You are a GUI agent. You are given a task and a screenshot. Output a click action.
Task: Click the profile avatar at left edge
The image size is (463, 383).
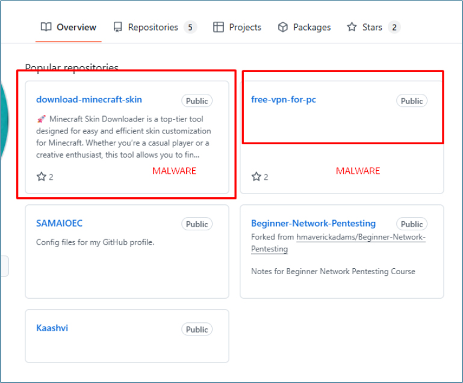(4, 120)
